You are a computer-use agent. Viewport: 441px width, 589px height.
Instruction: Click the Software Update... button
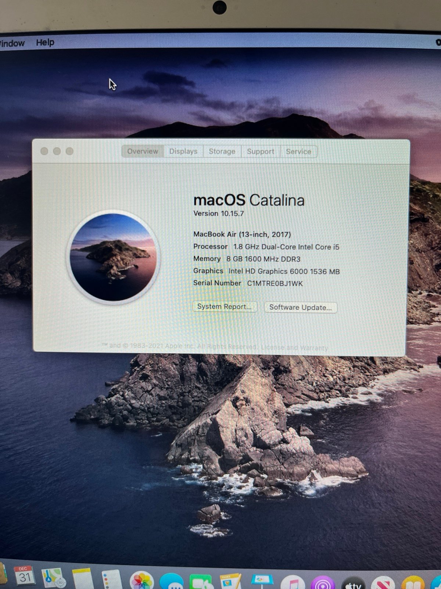point(301,307)
